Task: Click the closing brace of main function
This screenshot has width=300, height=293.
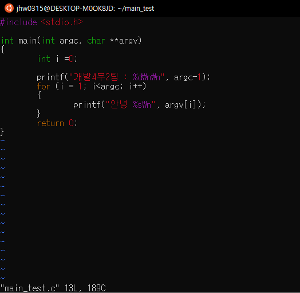Action: coord(2,132)
